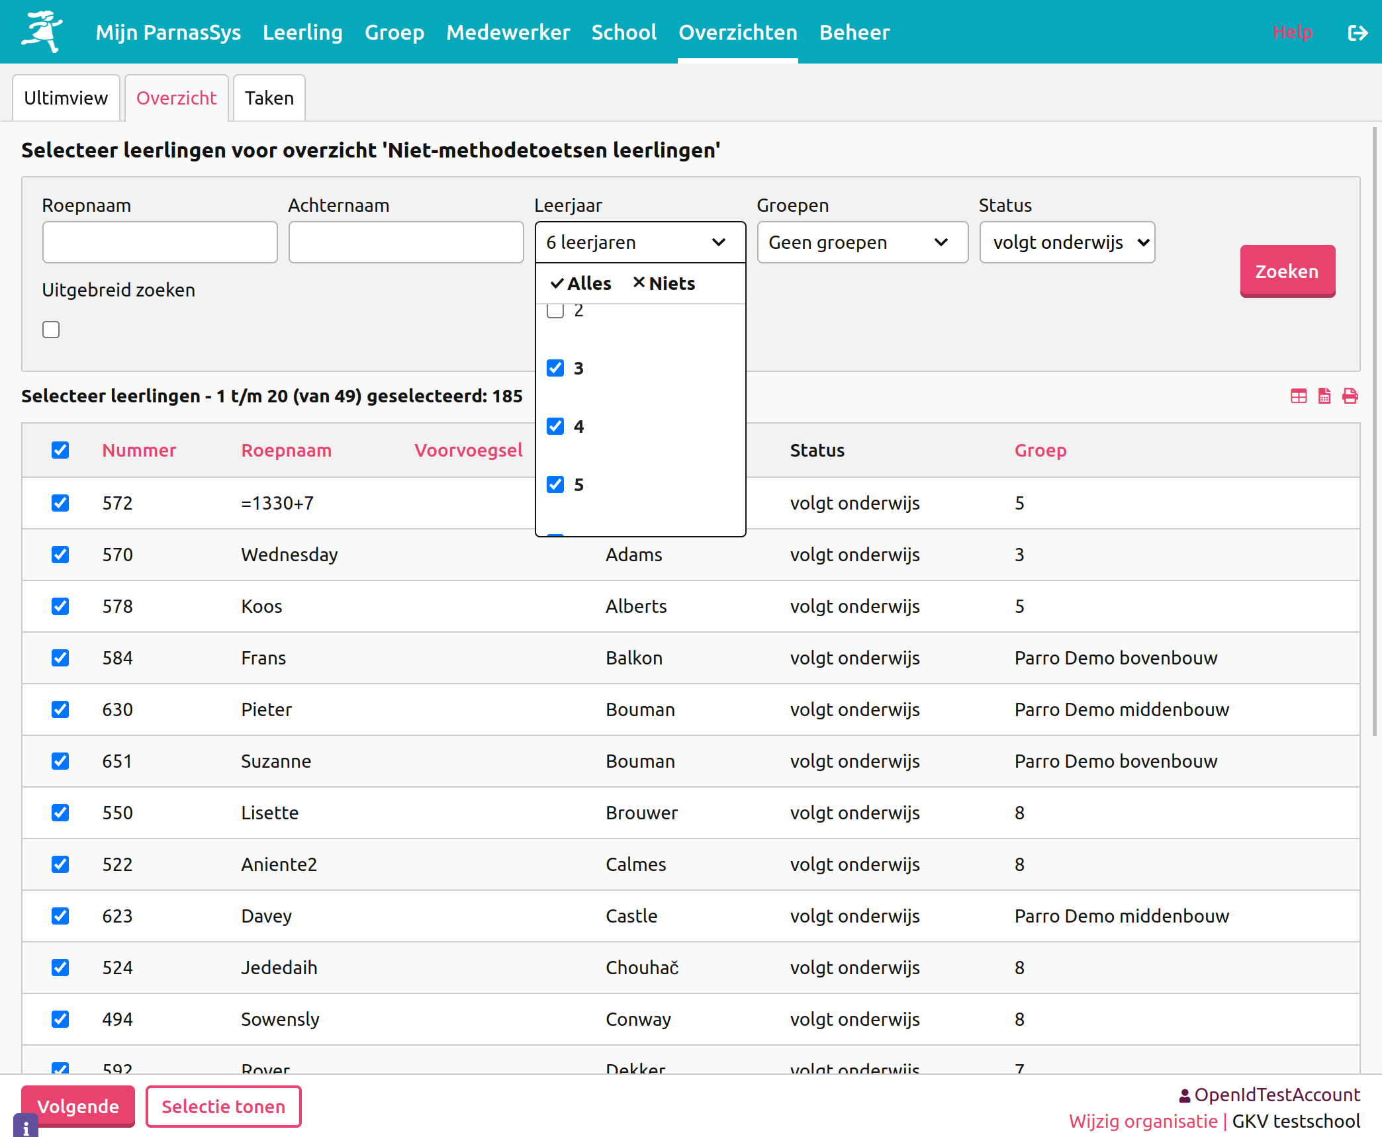Uncheck the select-all checkbox in the table header
Image resolution: width=1382 pixels, height=1137 pixels.
(x=60, y=450)
